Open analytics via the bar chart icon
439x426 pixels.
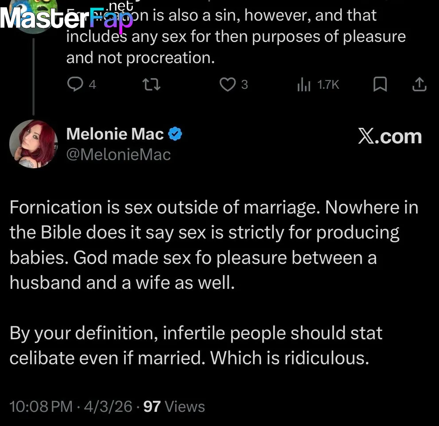(x=304, y=84)
